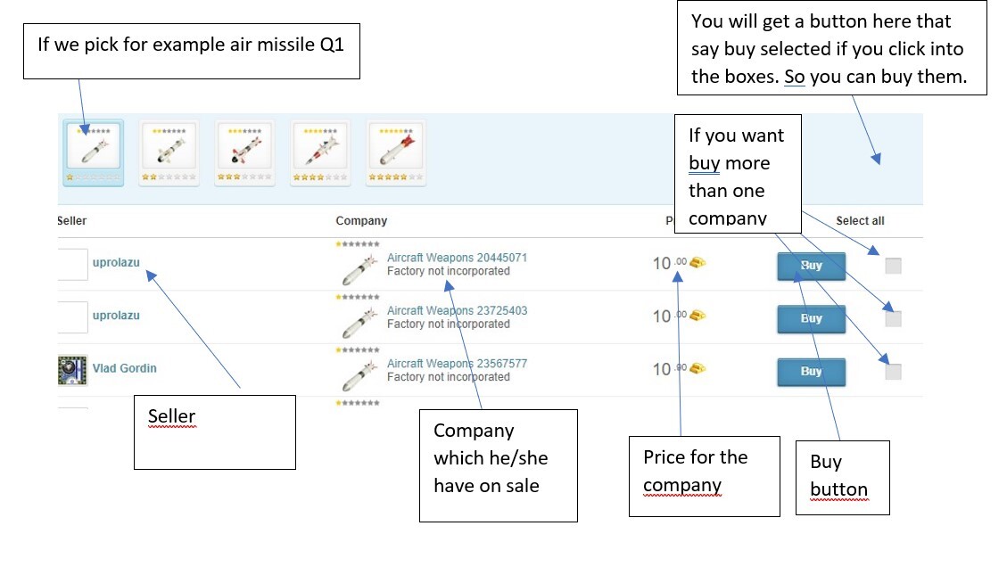Select the Q3 three-star missile icon
The width and height of the screenshot is (1007, 567).
tap(244, 152)
